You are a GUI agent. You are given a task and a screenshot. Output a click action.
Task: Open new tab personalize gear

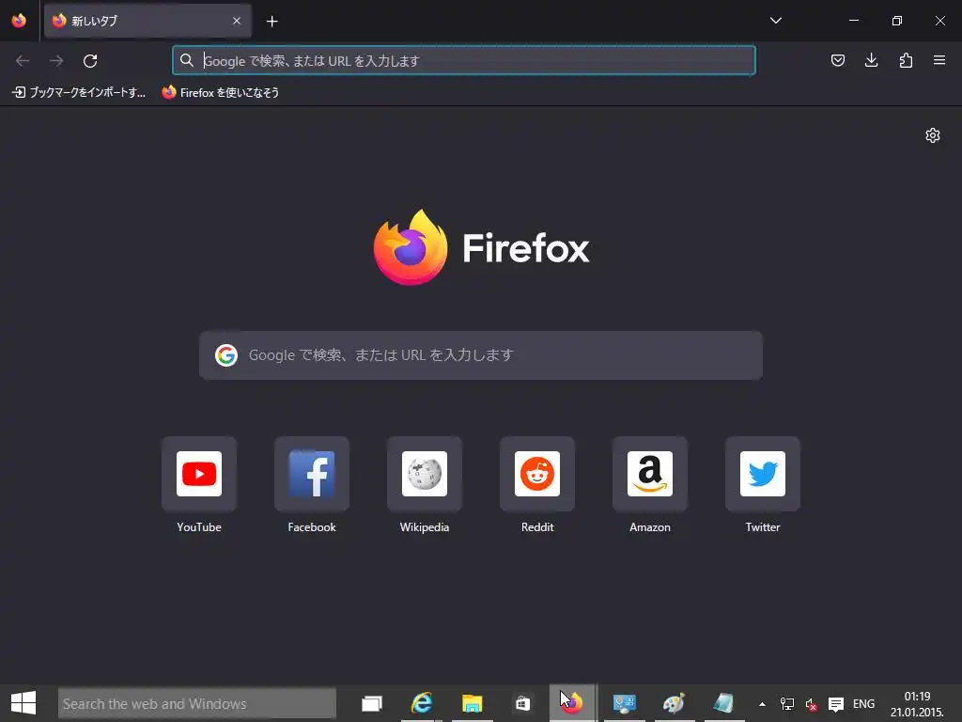coord(933,135)
